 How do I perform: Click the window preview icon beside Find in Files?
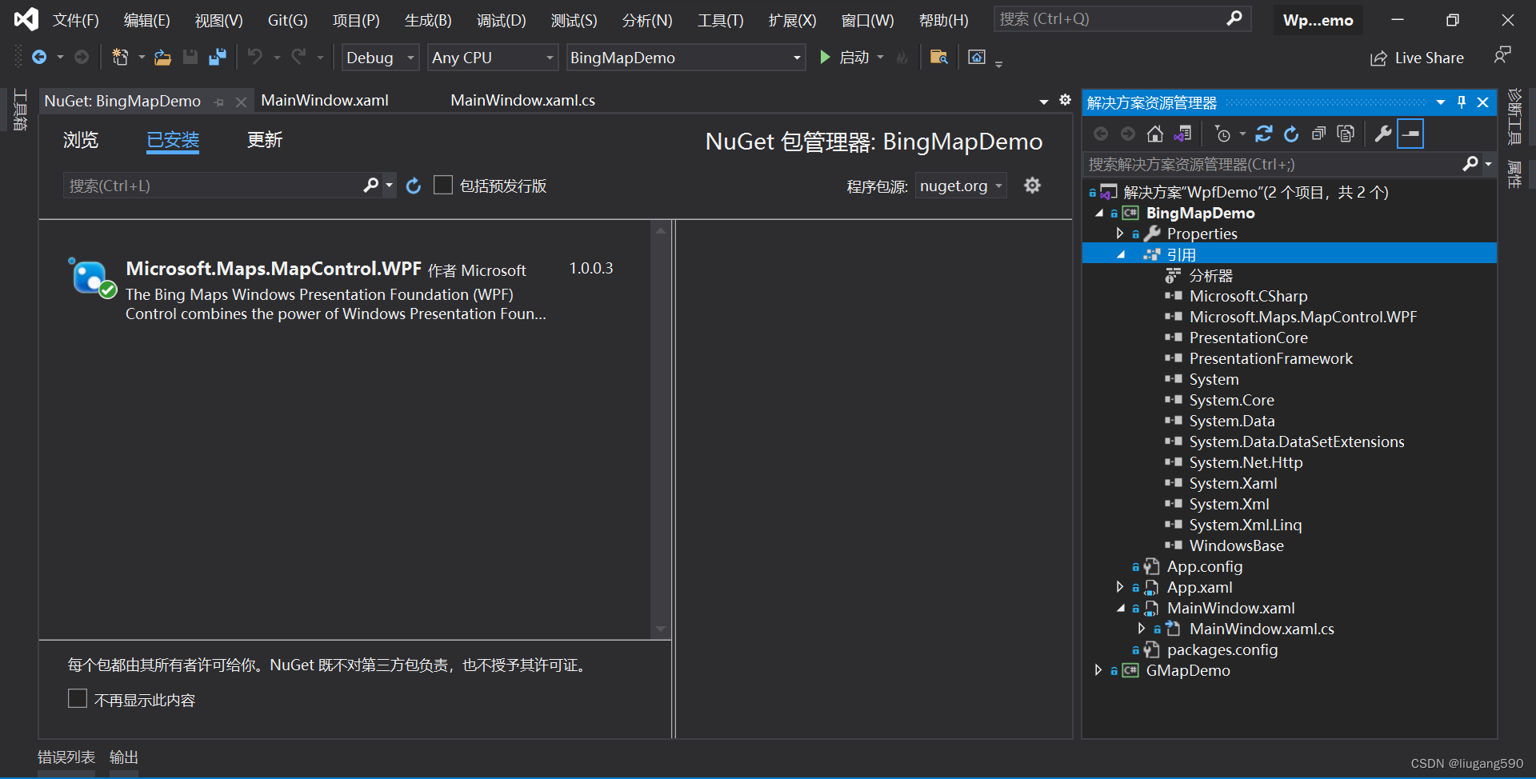977,57
